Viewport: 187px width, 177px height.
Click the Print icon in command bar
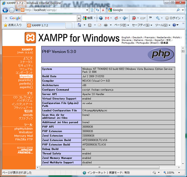click(106, 25)
